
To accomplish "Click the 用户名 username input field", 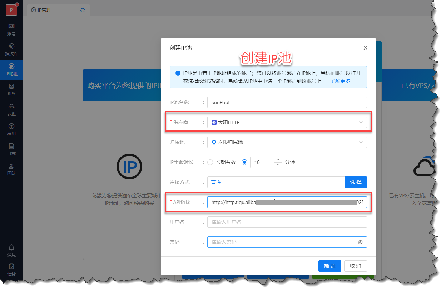I will 287,222.
